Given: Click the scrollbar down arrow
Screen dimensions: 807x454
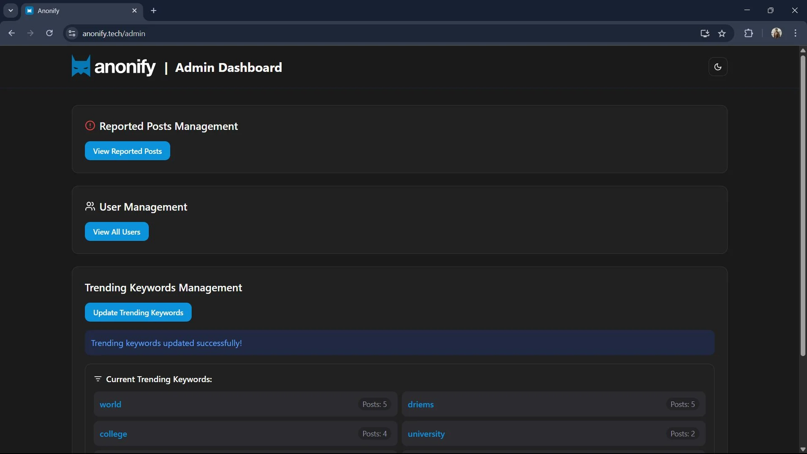Looking at the screenshot, I should click(803, 449).
